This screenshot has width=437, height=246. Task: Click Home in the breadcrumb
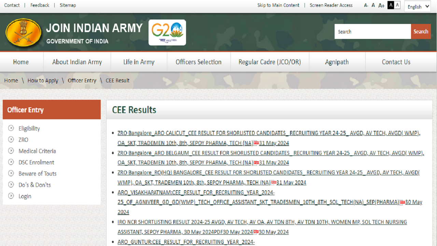(11, 81)
